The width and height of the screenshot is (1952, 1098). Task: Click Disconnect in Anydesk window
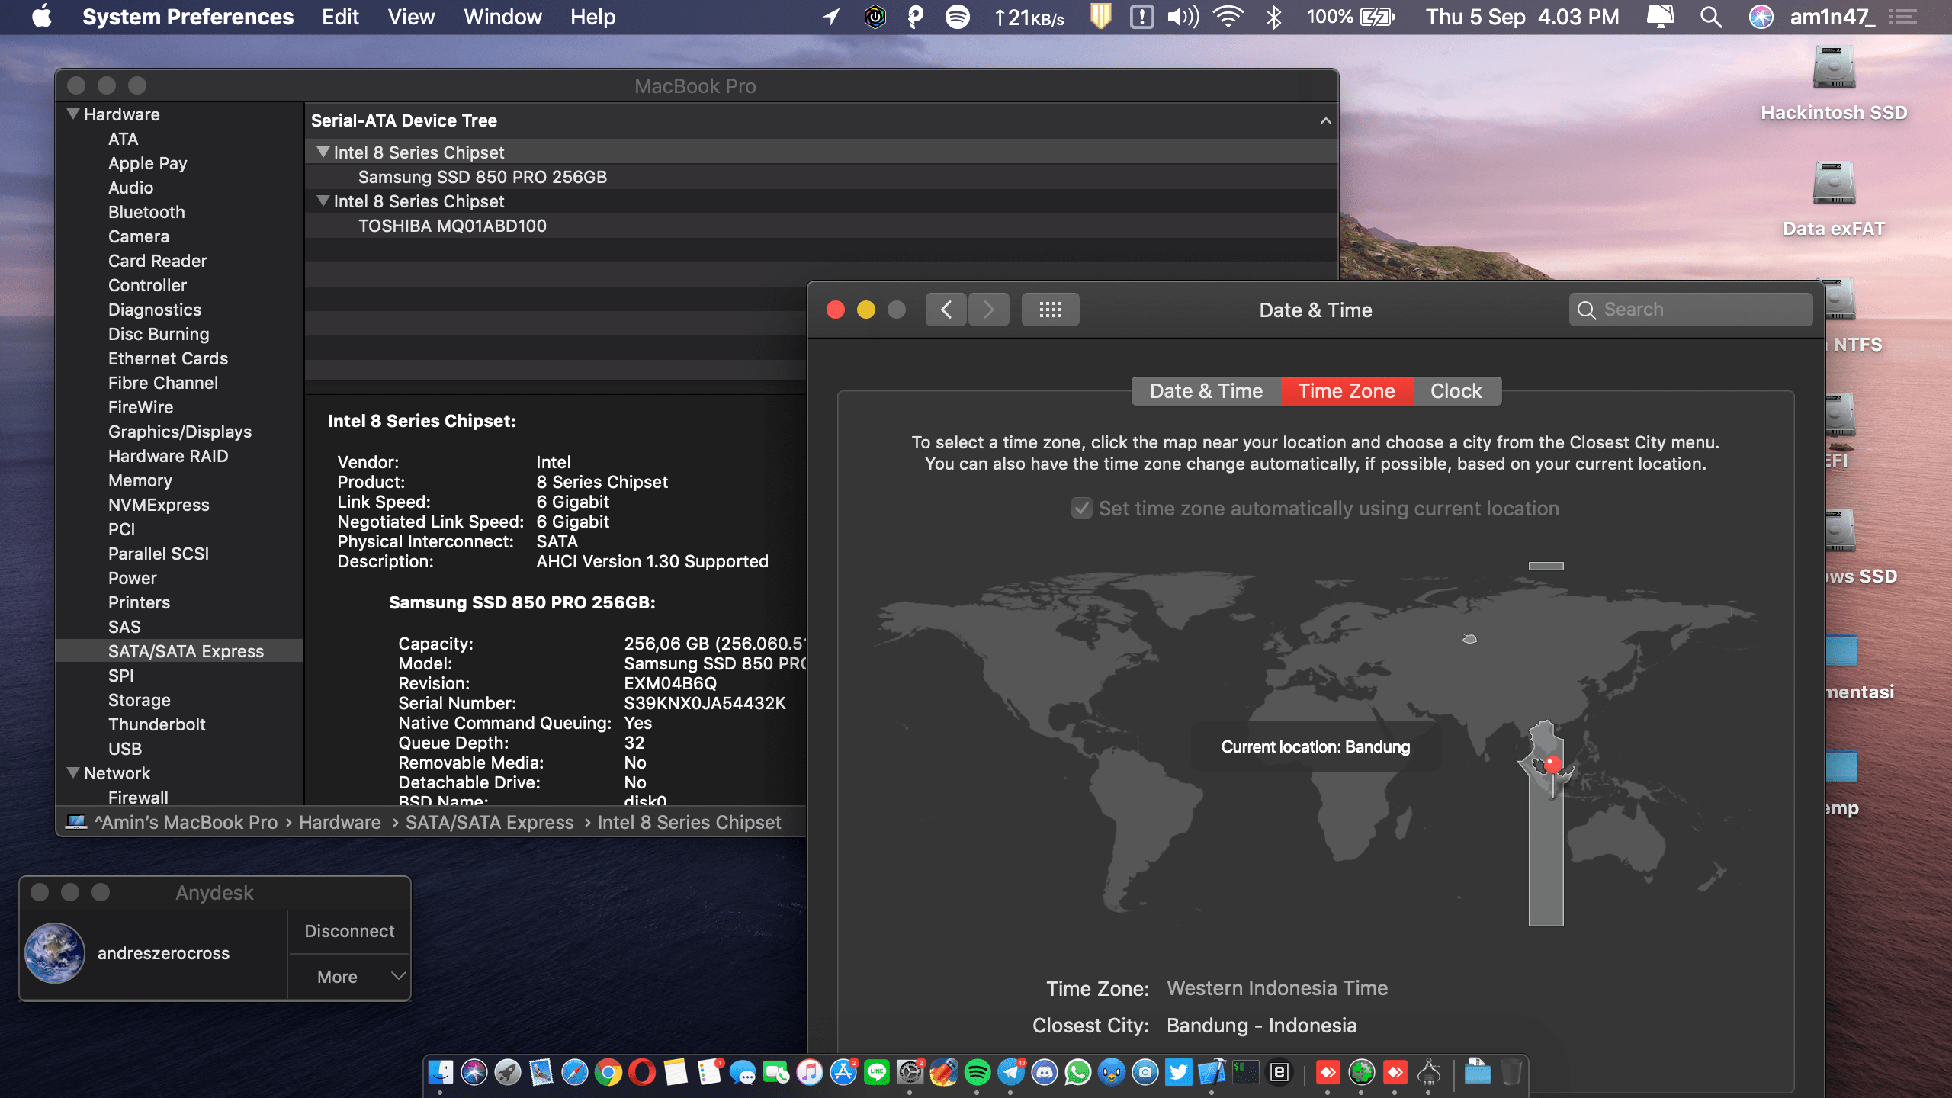pyautogui.click(x=349, y=931)
